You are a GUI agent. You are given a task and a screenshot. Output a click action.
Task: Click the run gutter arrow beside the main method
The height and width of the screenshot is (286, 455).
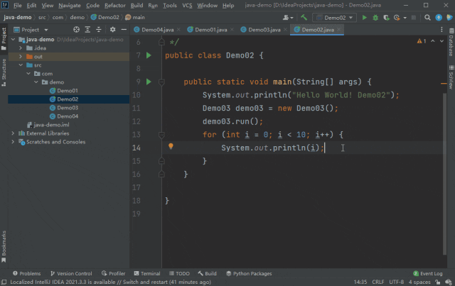149,82
